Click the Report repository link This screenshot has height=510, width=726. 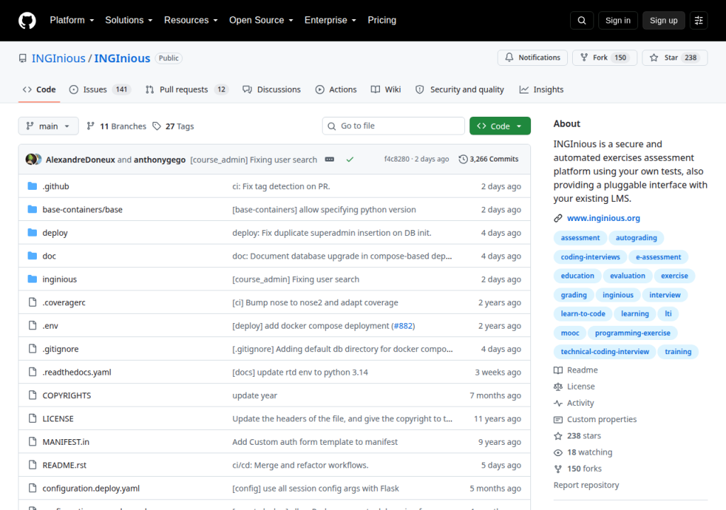coord(586,485)
